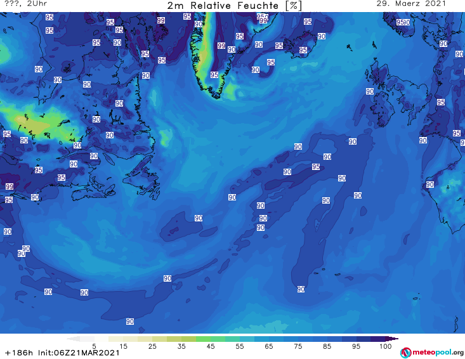The height and width of the screenshot is (359, 465).
Task: Pick the pale white arrow start of the color legend
Action: (73, 339)
